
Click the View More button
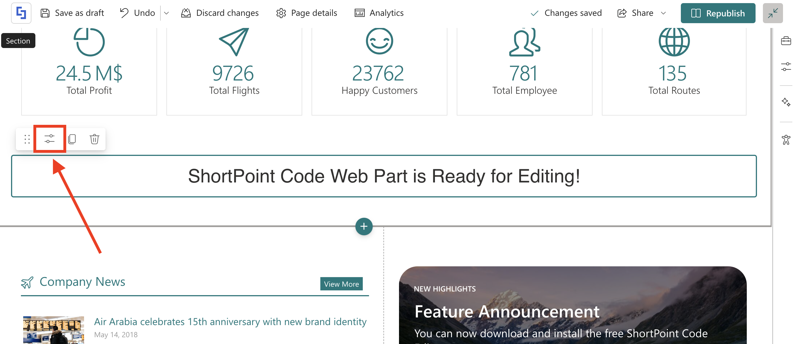coord(341,284)
